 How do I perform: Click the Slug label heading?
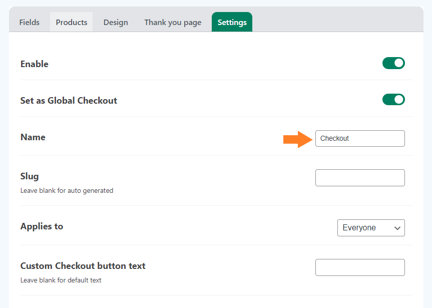[30, 176]
